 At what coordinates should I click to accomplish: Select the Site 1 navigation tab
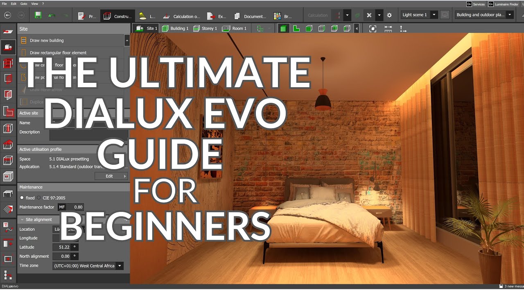146,28
